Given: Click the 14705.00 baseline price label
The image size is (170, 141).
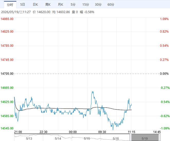Looking at the screenshot, I should coord(7,74).
